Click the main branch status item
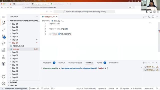The width and height of the screenshot is (160, 90). 32,88
